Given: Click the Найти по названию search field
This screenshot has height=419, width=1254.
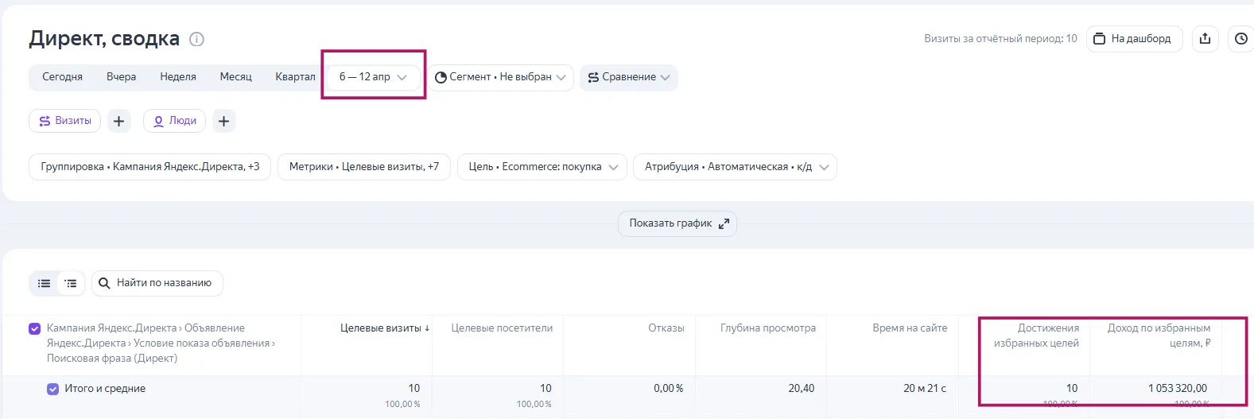Looking at the screenshot, I should [157, 283].
